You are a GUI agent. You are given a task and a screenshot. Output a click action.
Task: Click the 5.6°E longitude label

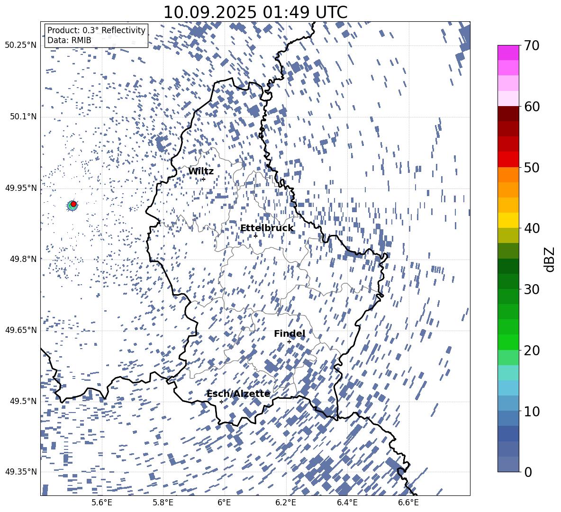click(x=102, y=503)
